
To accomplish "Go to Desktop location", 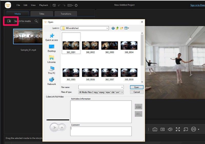I will pos(52,48).
